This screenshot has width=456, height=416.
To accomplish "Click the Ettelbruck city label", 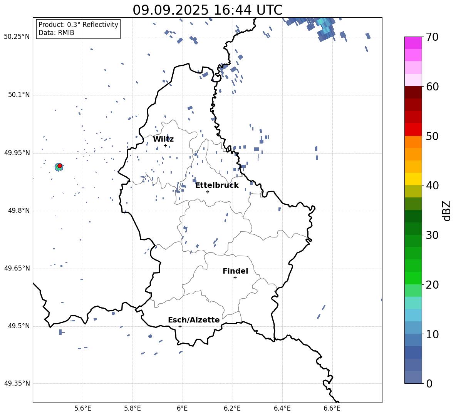I will tap(217, 185).
